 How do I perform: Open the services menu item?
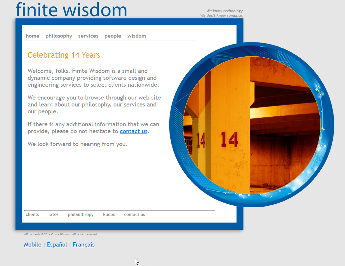(x=88, y=36)
